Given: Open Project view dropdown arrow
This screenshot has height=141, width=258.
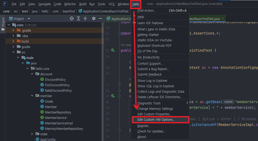Looking at the screenshot, I should click(x=29, y=19).
